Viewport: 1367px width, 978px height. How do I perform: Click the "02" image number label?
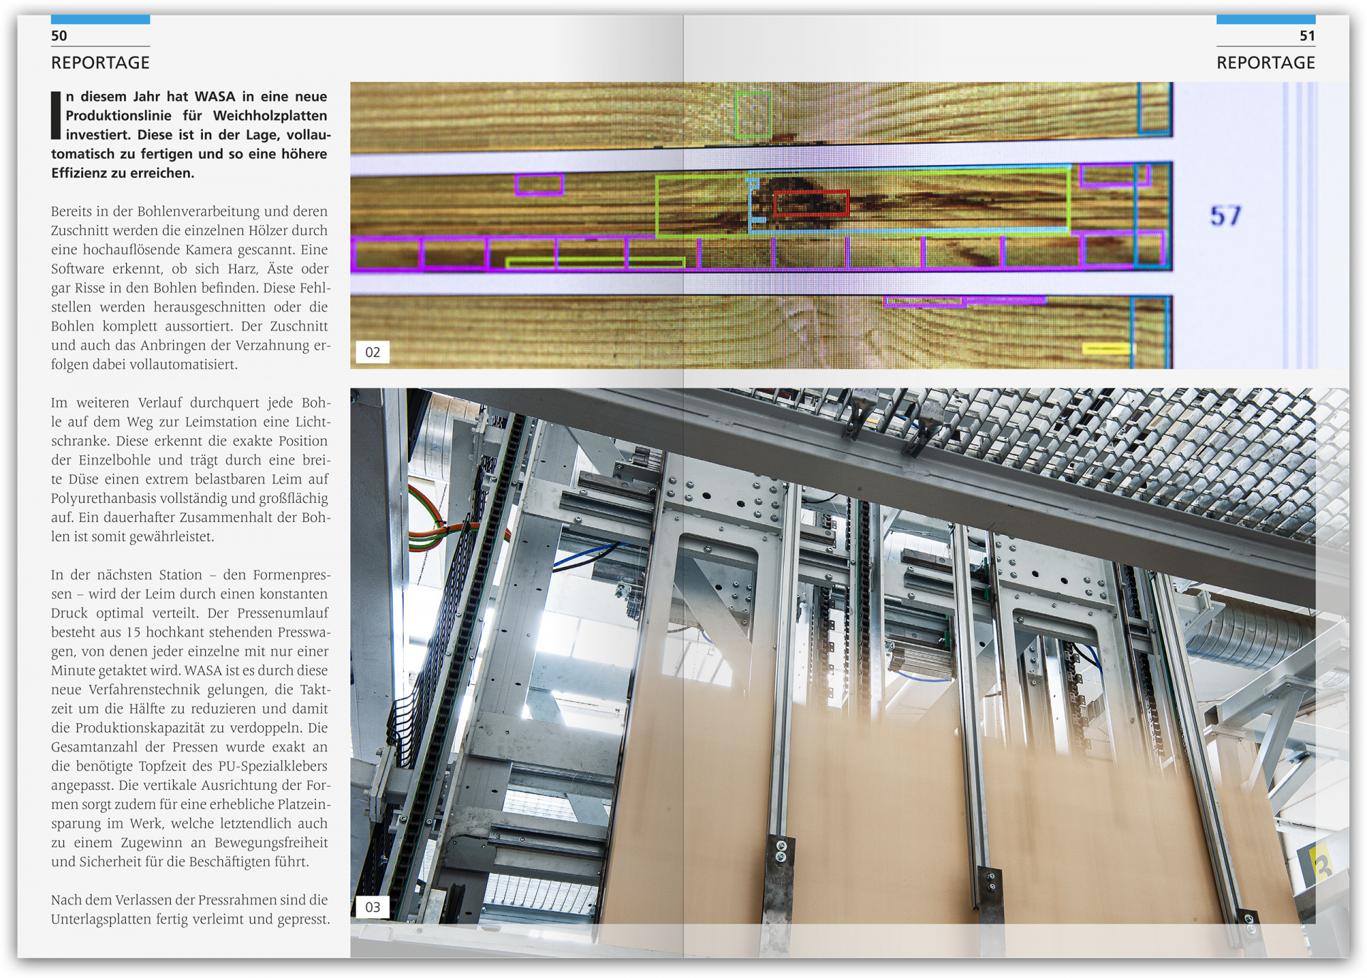coord(372,352)
